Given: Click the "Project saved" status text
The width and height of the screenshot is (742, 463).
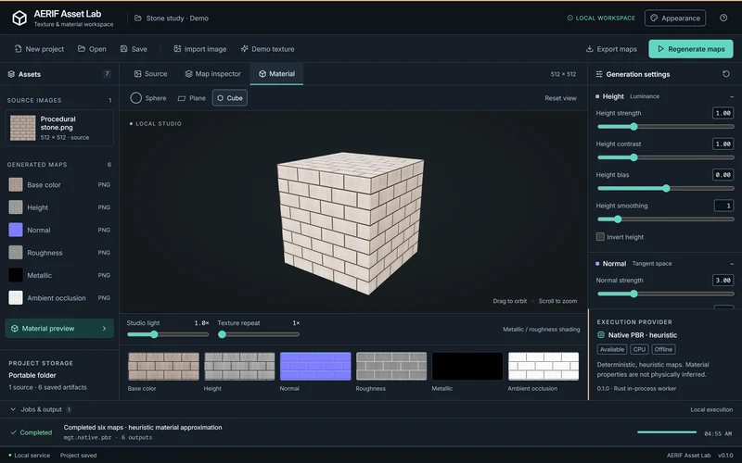Looking at the screenshot, I should pyautogui.click(x=79, y=456).
